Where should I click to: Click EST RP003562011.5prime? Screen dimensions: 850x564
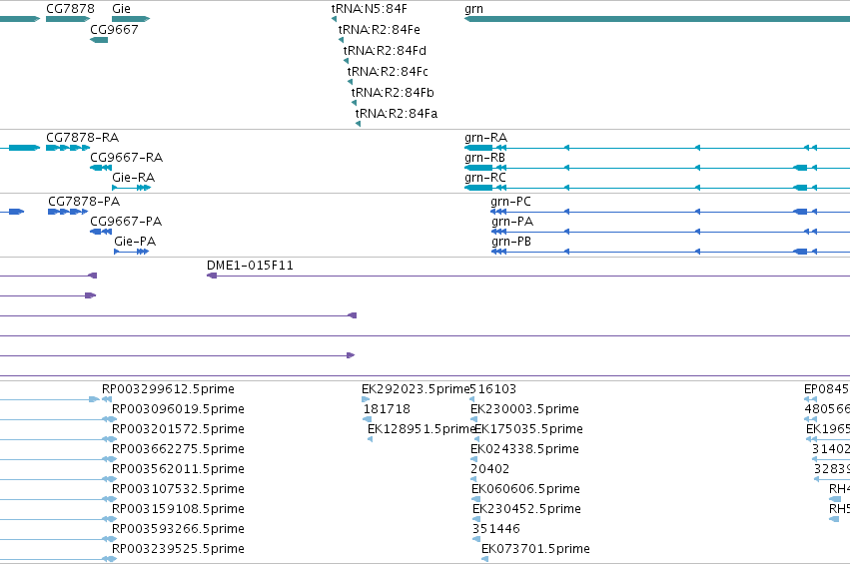[x=178, y=468]
